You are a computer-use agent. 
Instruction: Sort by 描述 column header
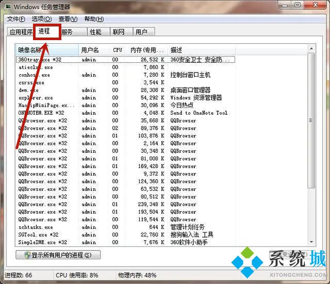(202, 50)
